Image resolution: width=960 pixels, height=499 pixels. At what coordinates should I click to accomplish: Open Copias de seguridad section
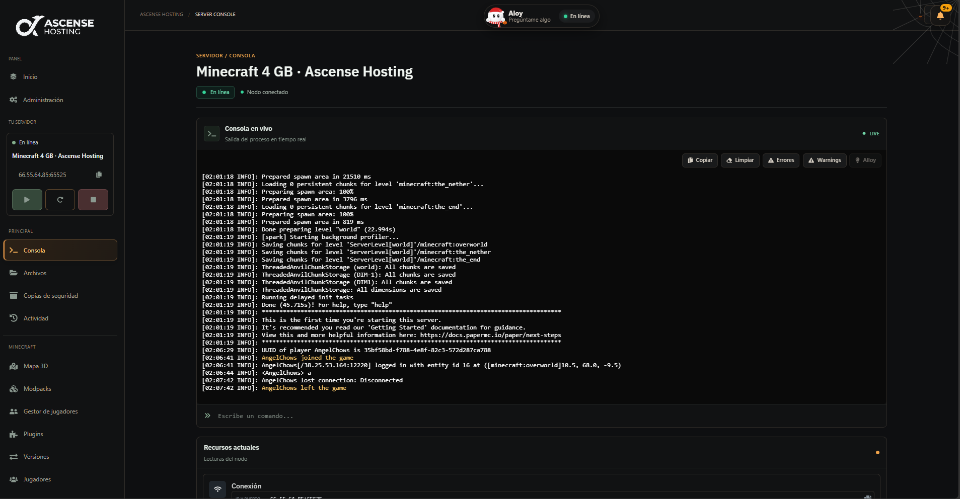(x=60, y=296)
